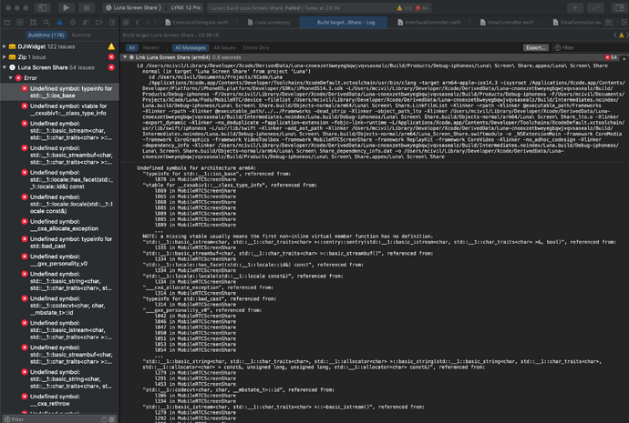The height and width of the screenshot is (423, 629).
Task: Collapse the Error group disclosure triangle
Action: click(x=11, y=77)
